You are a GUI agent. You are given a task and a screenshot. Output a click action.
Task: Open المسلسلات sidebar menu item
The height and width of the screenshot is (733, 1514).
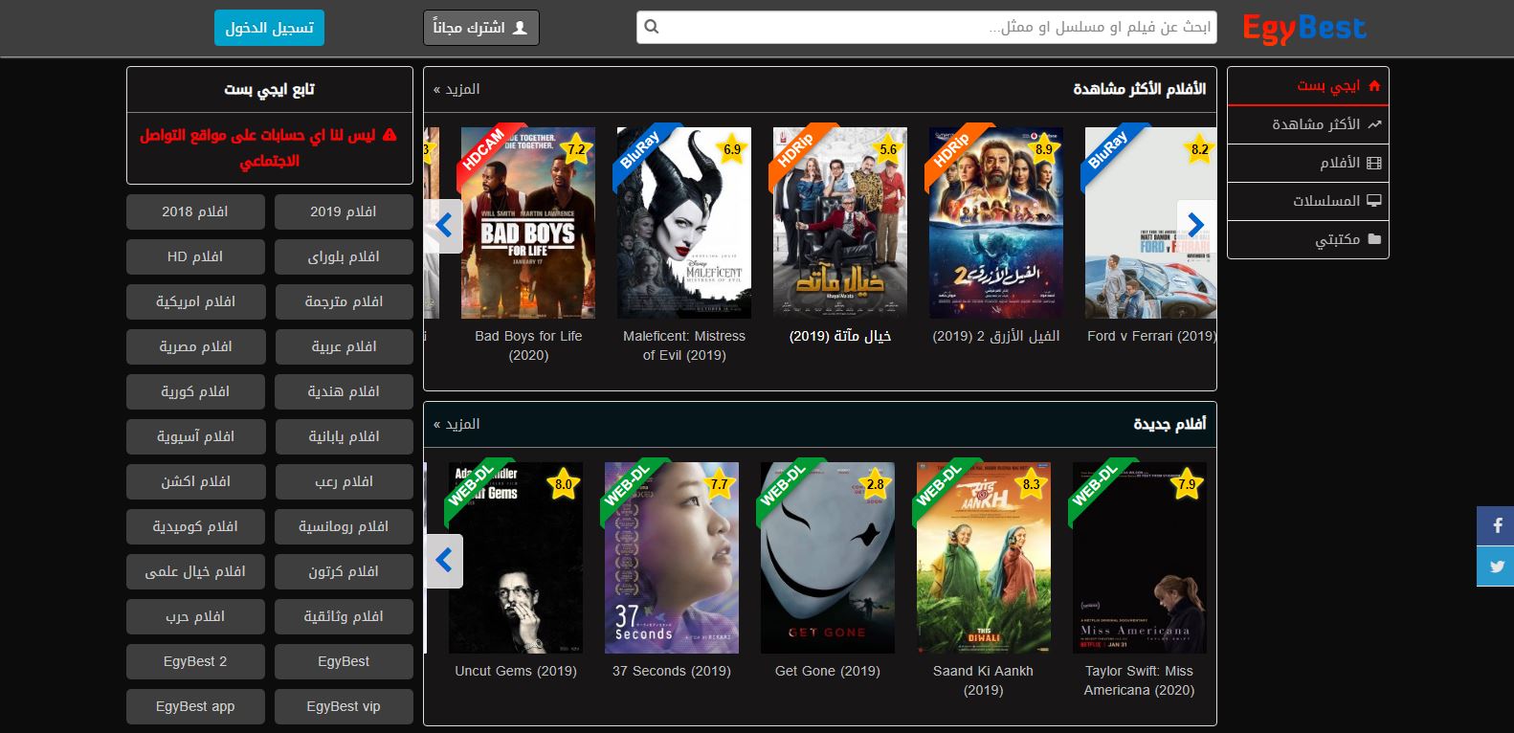(x=1307, y=201)
